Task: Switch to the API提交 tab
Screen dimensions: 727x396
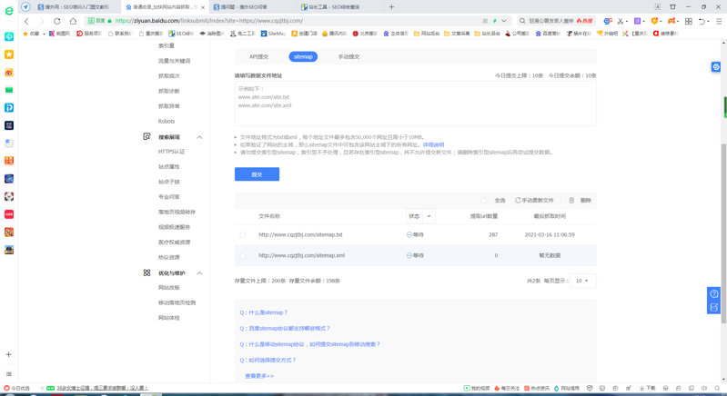Action: 258,56
